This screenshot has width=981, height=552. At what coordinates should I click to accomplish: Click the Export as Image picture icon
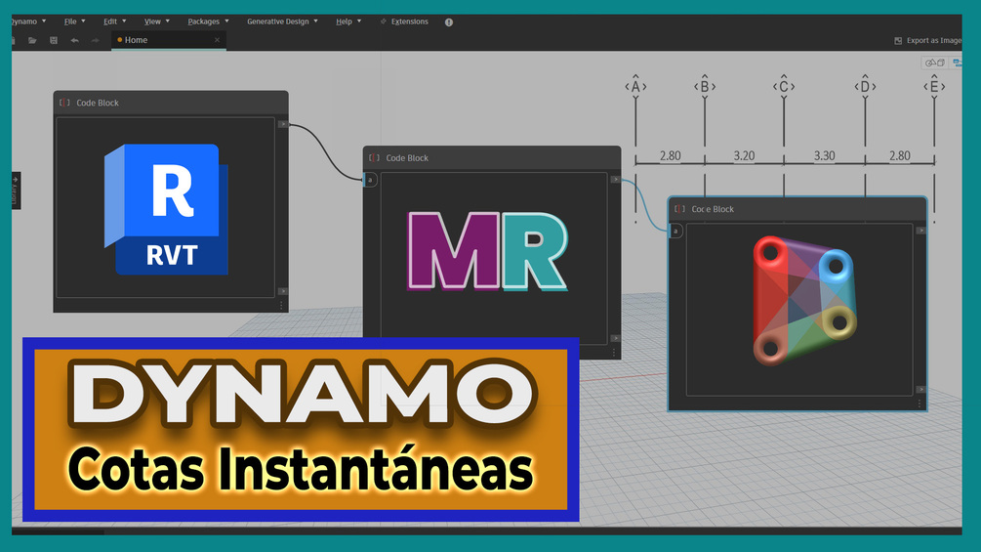click(898, 41)
